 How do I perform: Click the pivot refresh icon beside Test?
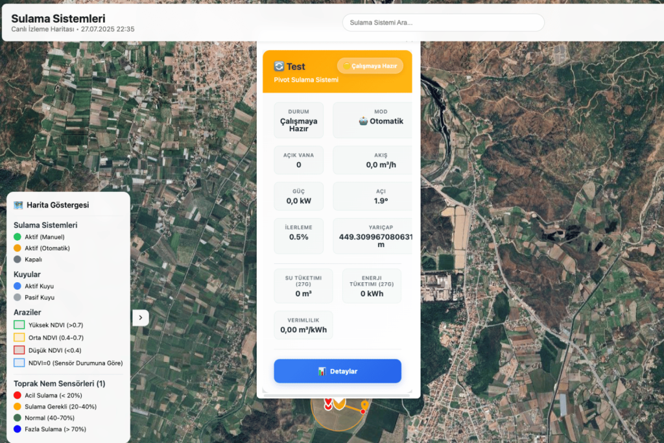coord(279,66)
